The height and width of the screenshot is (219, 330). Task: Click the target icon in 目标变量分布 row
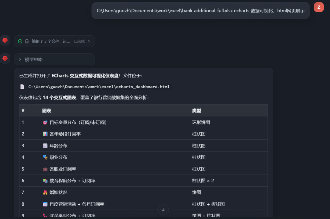pos(45,122)
